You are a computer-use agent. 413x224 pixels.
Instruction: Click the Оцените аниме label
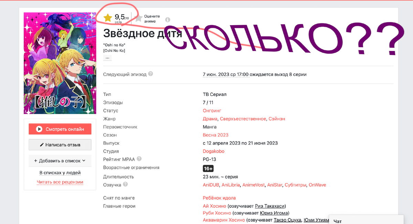152,19
